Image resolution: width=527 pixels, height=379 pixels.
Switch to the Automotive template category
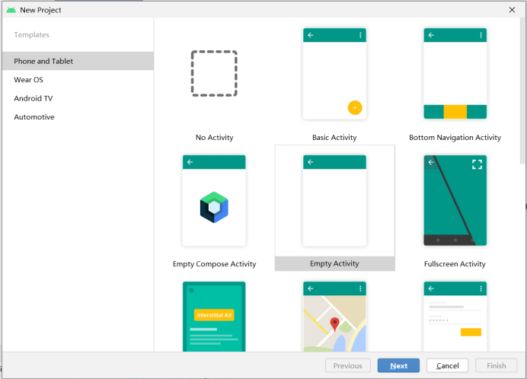tap(78, 117)
